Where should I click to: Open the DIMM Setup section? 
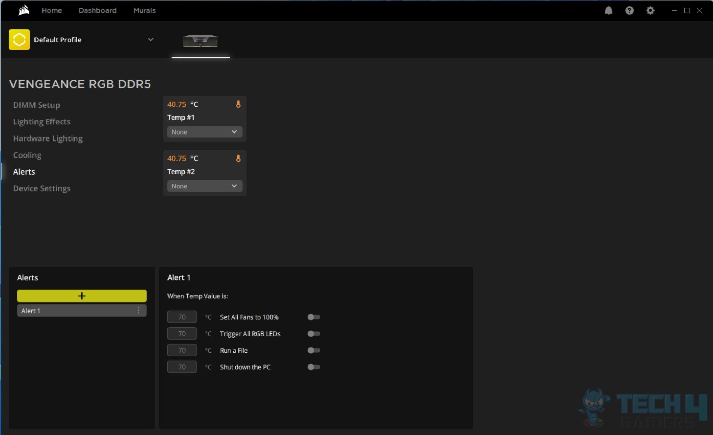click(x=37, y=105)
